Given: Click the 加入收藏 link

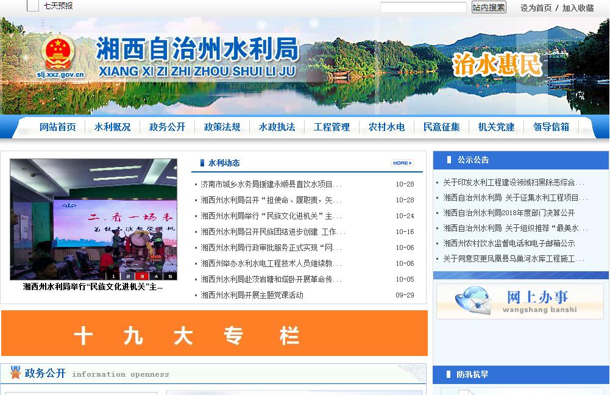Looking at the screenshot, I should pyautogui.click(x=578, y=8).
